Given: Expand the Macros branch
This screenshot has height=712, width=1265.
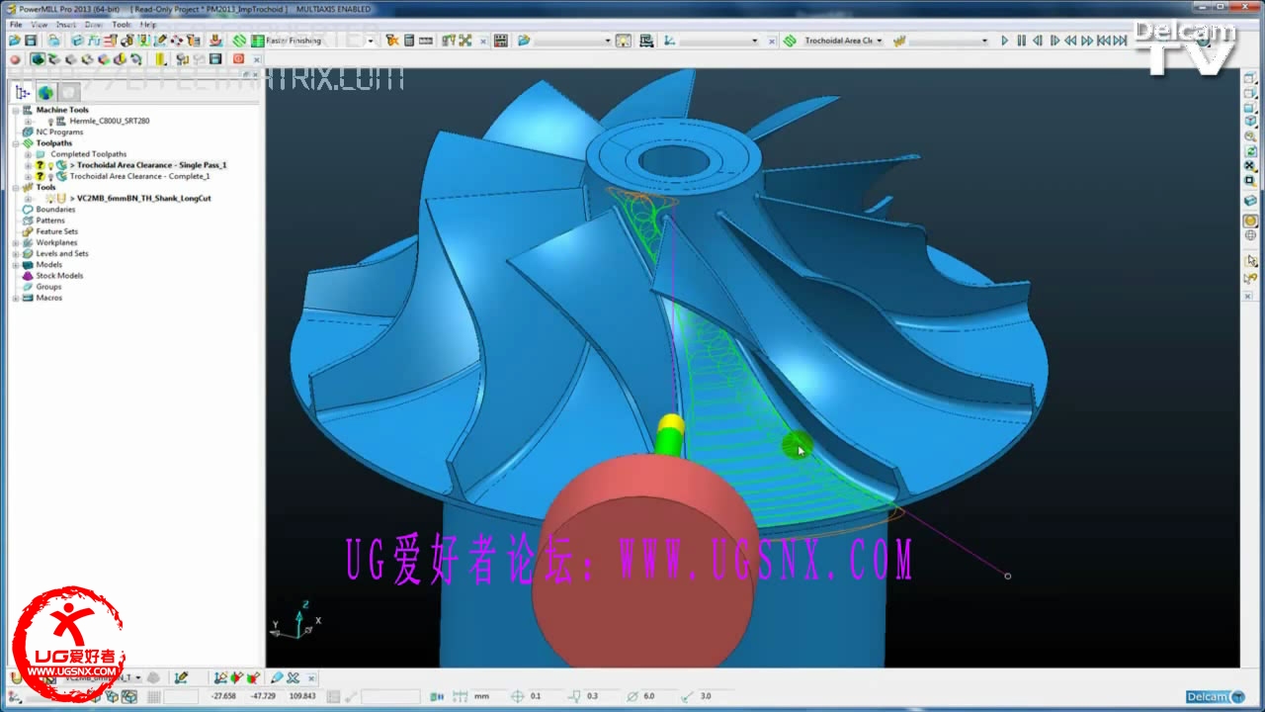Looking at the screenshot, I should click(16, 298).
